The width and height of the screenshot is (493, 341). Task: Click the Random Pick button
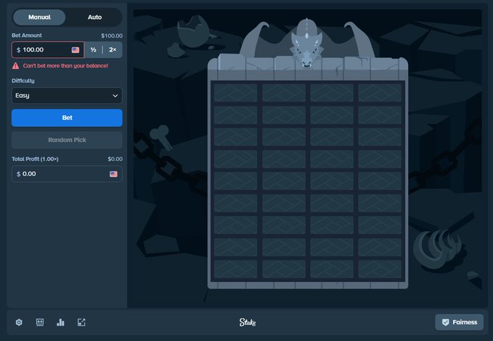click(x=67, y=140)
